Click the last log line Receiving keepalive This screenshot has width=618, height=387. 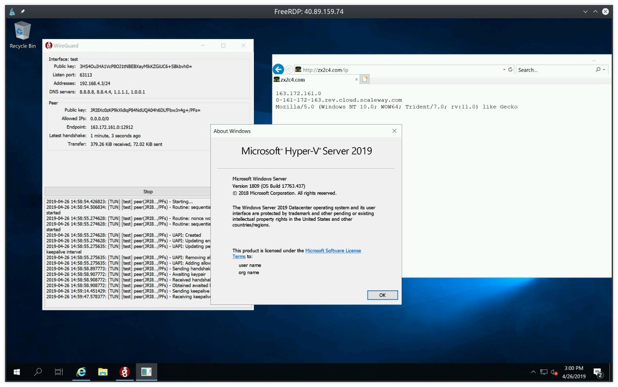tap(129, 297)
